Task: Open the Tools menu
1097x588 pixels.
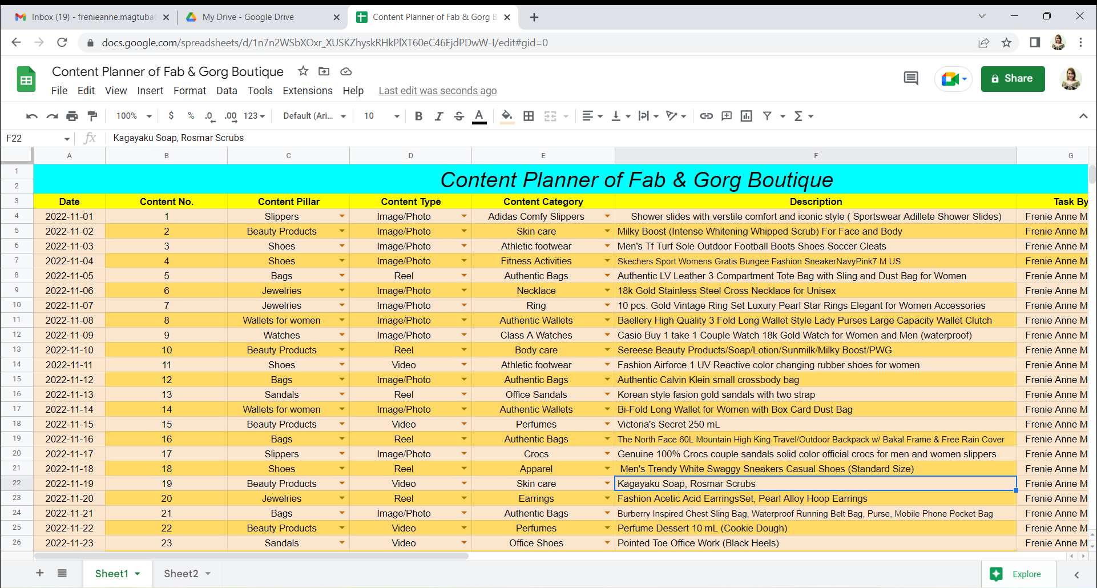Action: [260, 91]
